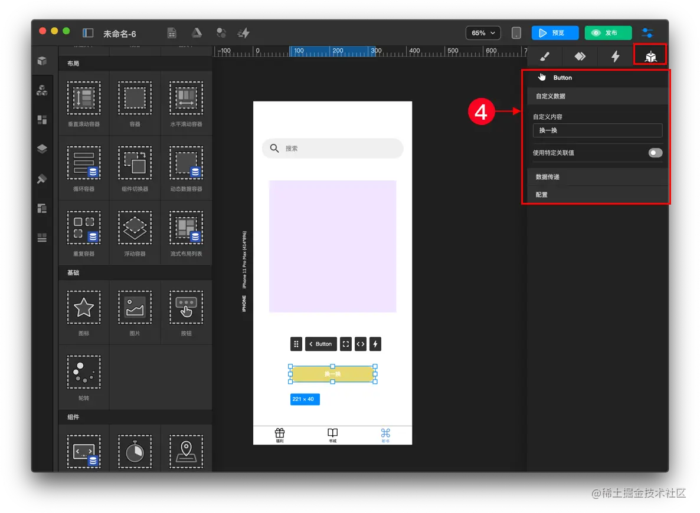Click the 自定义内容 input field
Viewport: 700px width, 513px height.
click(x=597, y=130)
